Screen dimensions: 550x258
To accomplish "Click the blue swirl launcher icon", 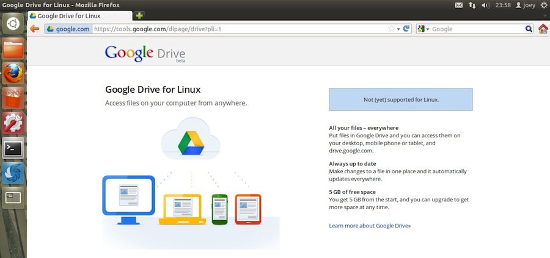I will coord(13,173).
